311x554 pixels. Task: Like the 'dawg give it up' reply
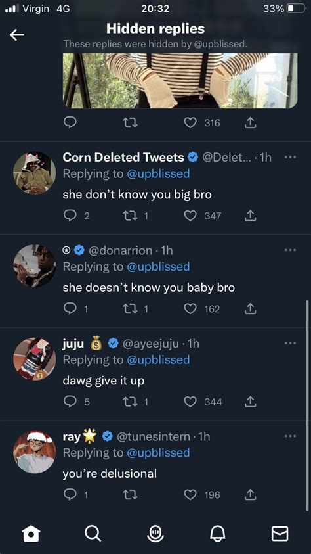190,402
